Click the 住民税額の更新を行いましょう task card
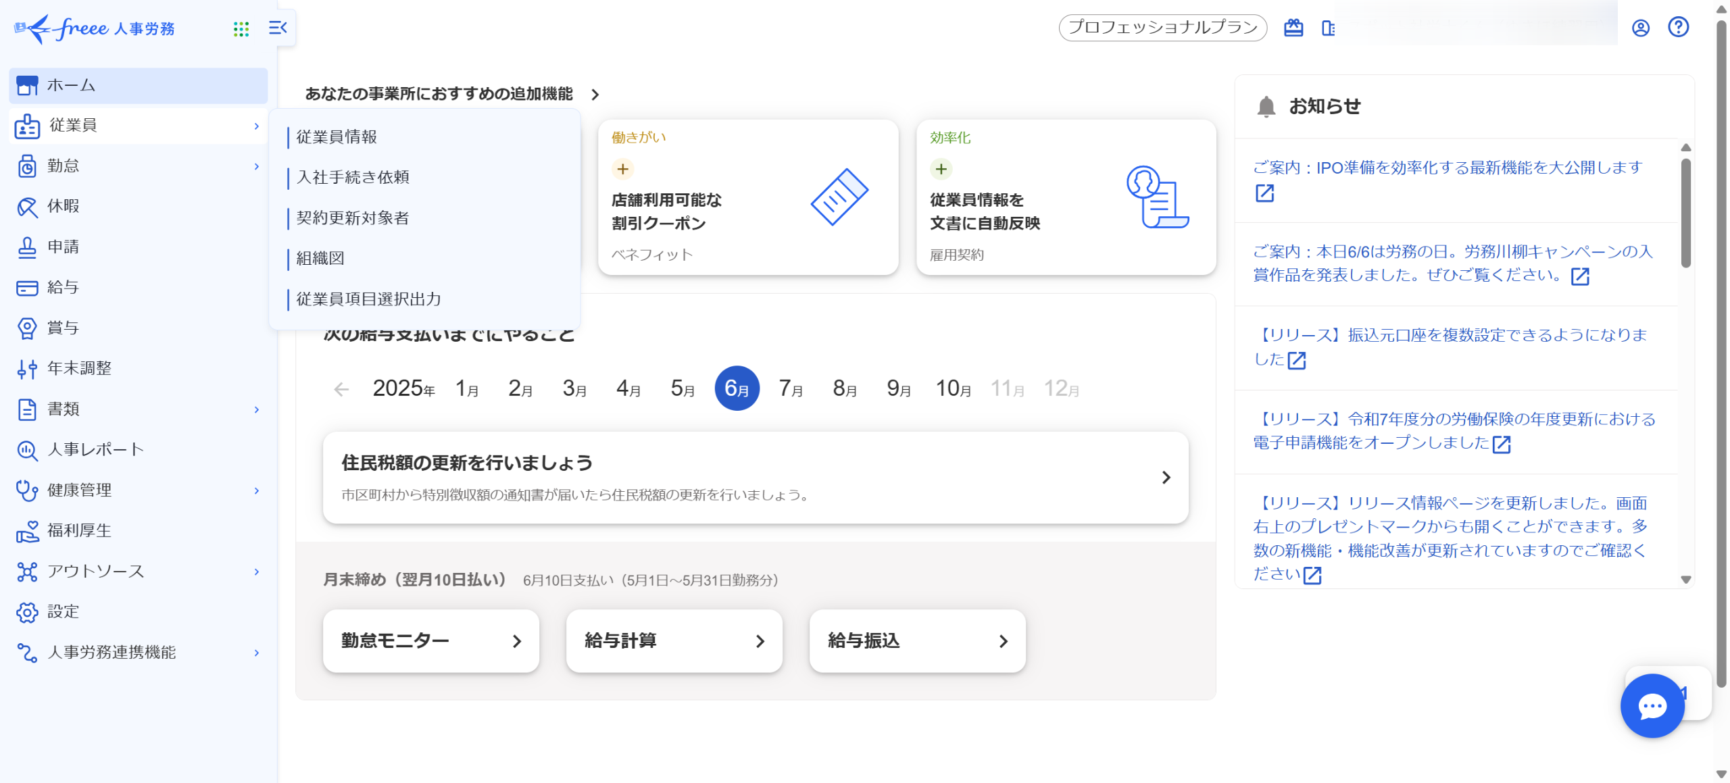 coord(755,478)
